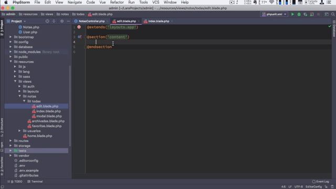Start debugging with the bug icon

pyautogui.click(x=299, y=14)
